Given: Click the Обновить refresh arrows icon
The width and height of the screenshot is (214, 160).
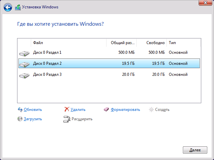Looking at the screenshot, I should (20, 110).
